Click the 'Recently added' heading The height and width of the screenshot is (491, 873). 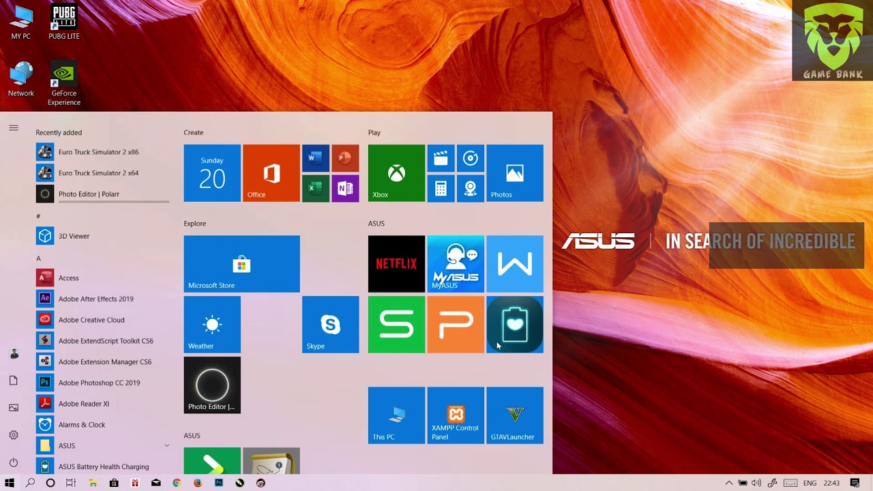coord(59,132)
